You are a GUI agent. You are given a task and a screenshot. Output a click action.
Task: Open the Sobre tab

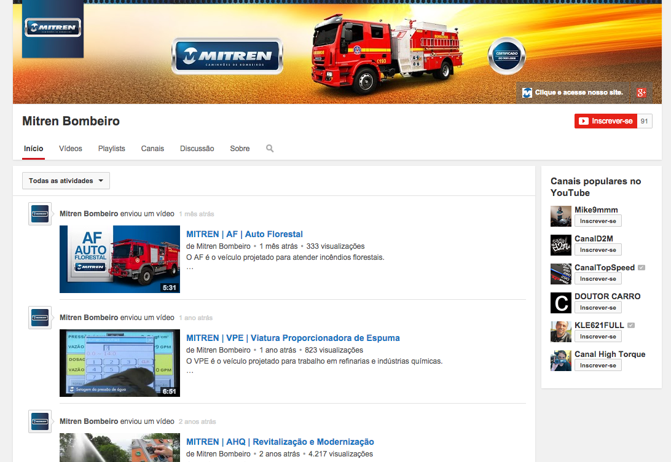240,149
